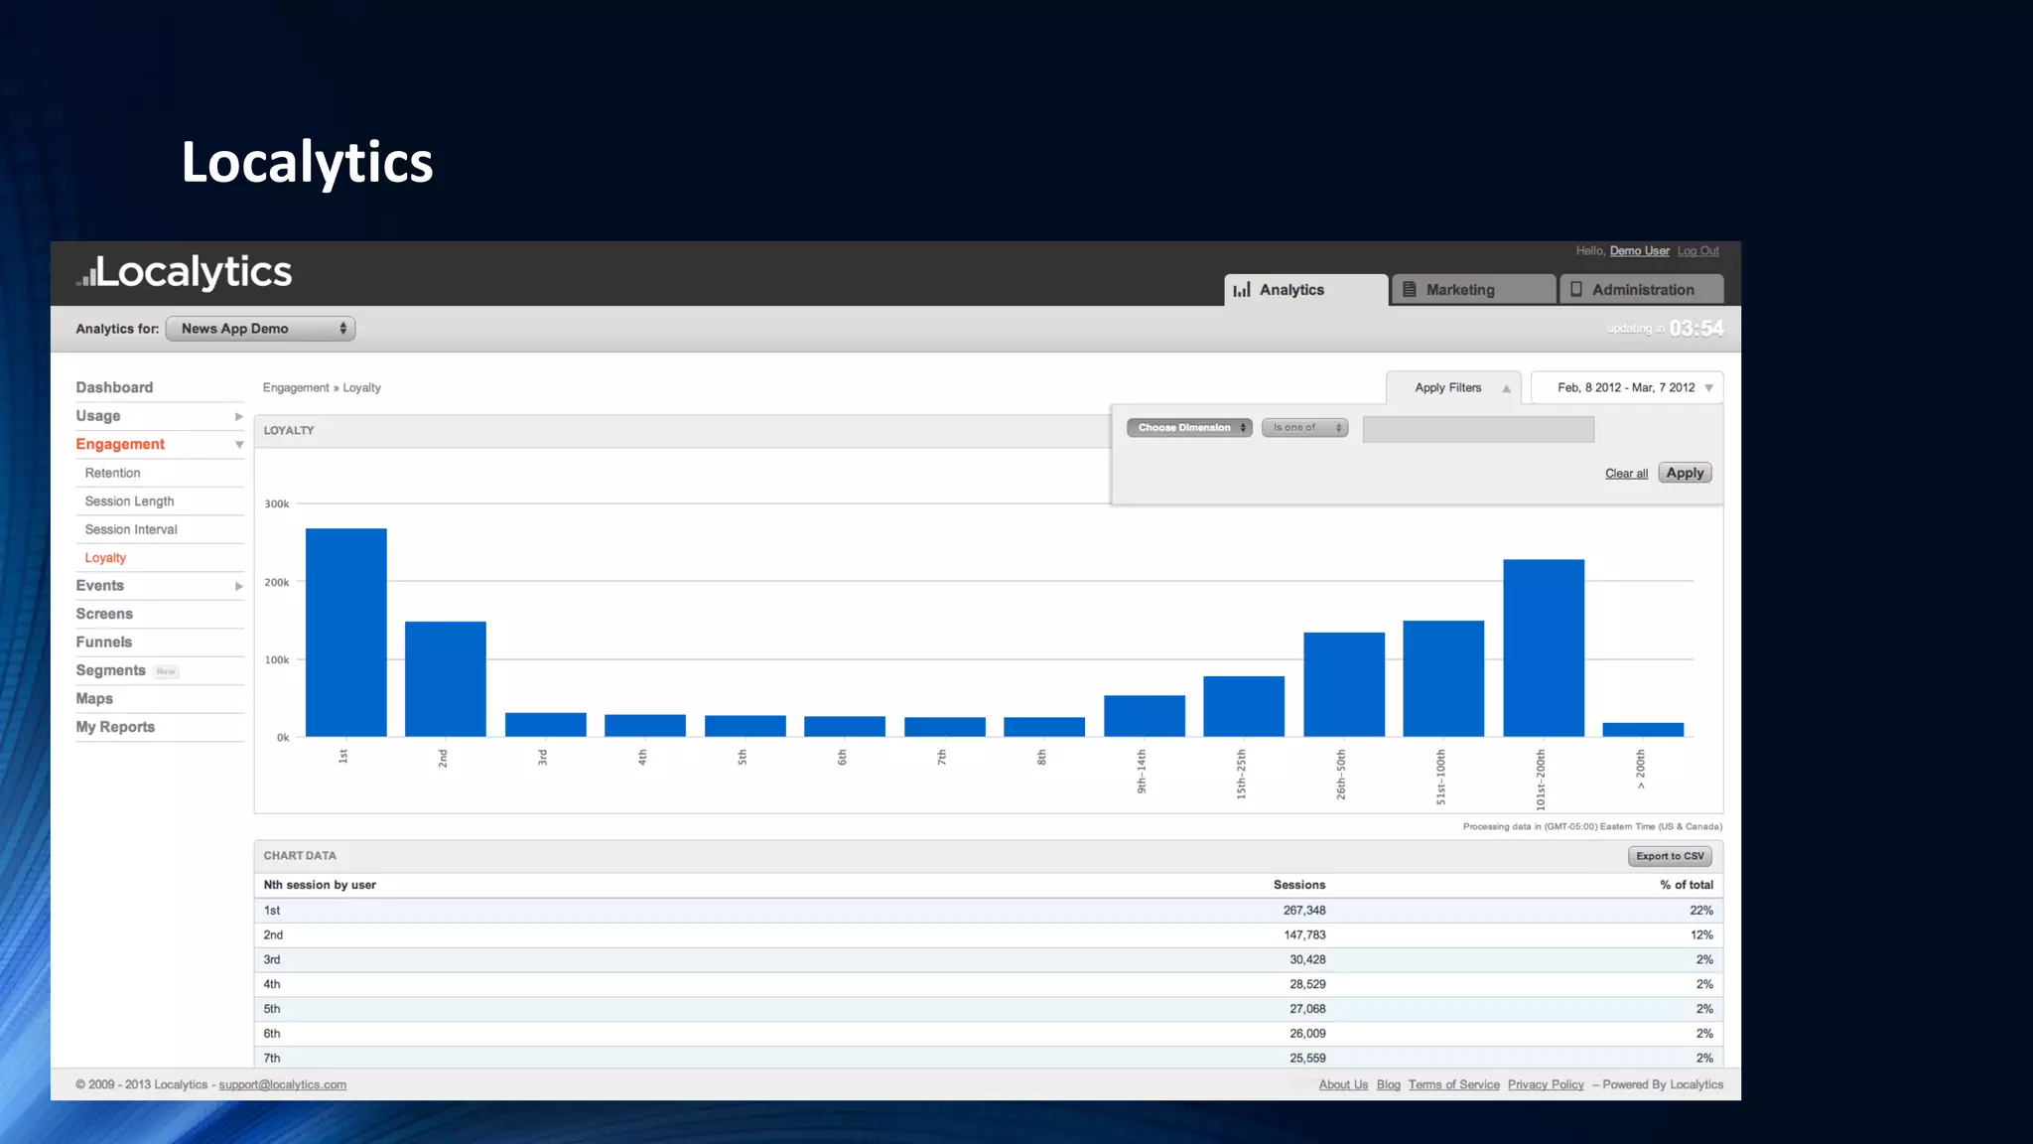Image resolution: width=2033 pixels, height=1144 pixels.
Task: Collapse the Engagement sidebar section arrow
Action: point(239,445)
